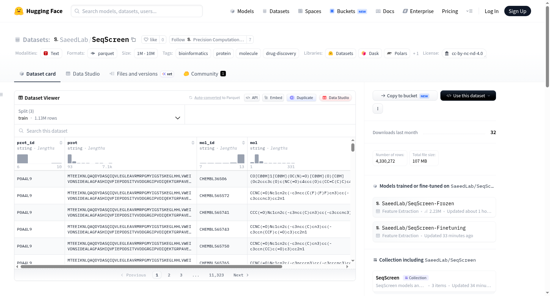
Task: Sort the mol_id column
Action: click(x=243, y=143)
